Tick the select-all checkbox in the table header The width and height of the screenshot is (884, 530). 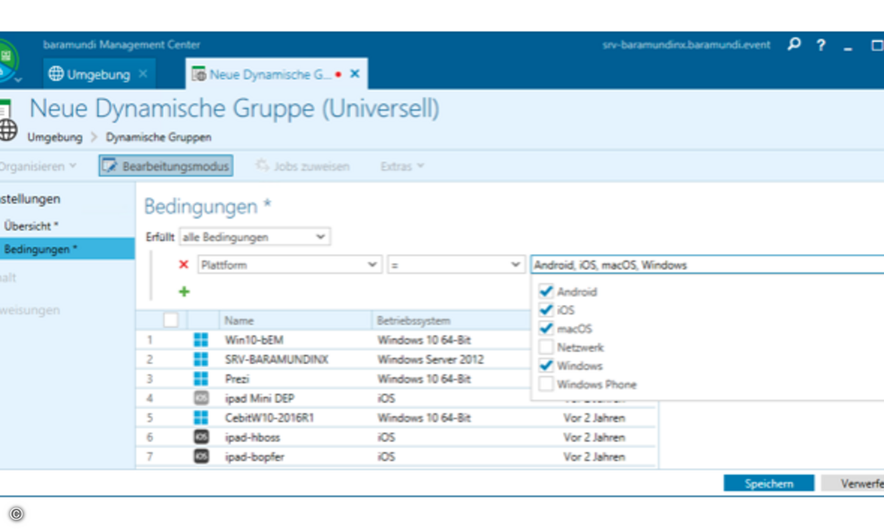click(x=171, y=320)
